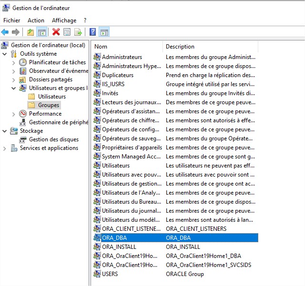This screenshot has height=286, width=305.
Task: Toggle the Show/Hide action pane icon
Action: tap(104, 32)
